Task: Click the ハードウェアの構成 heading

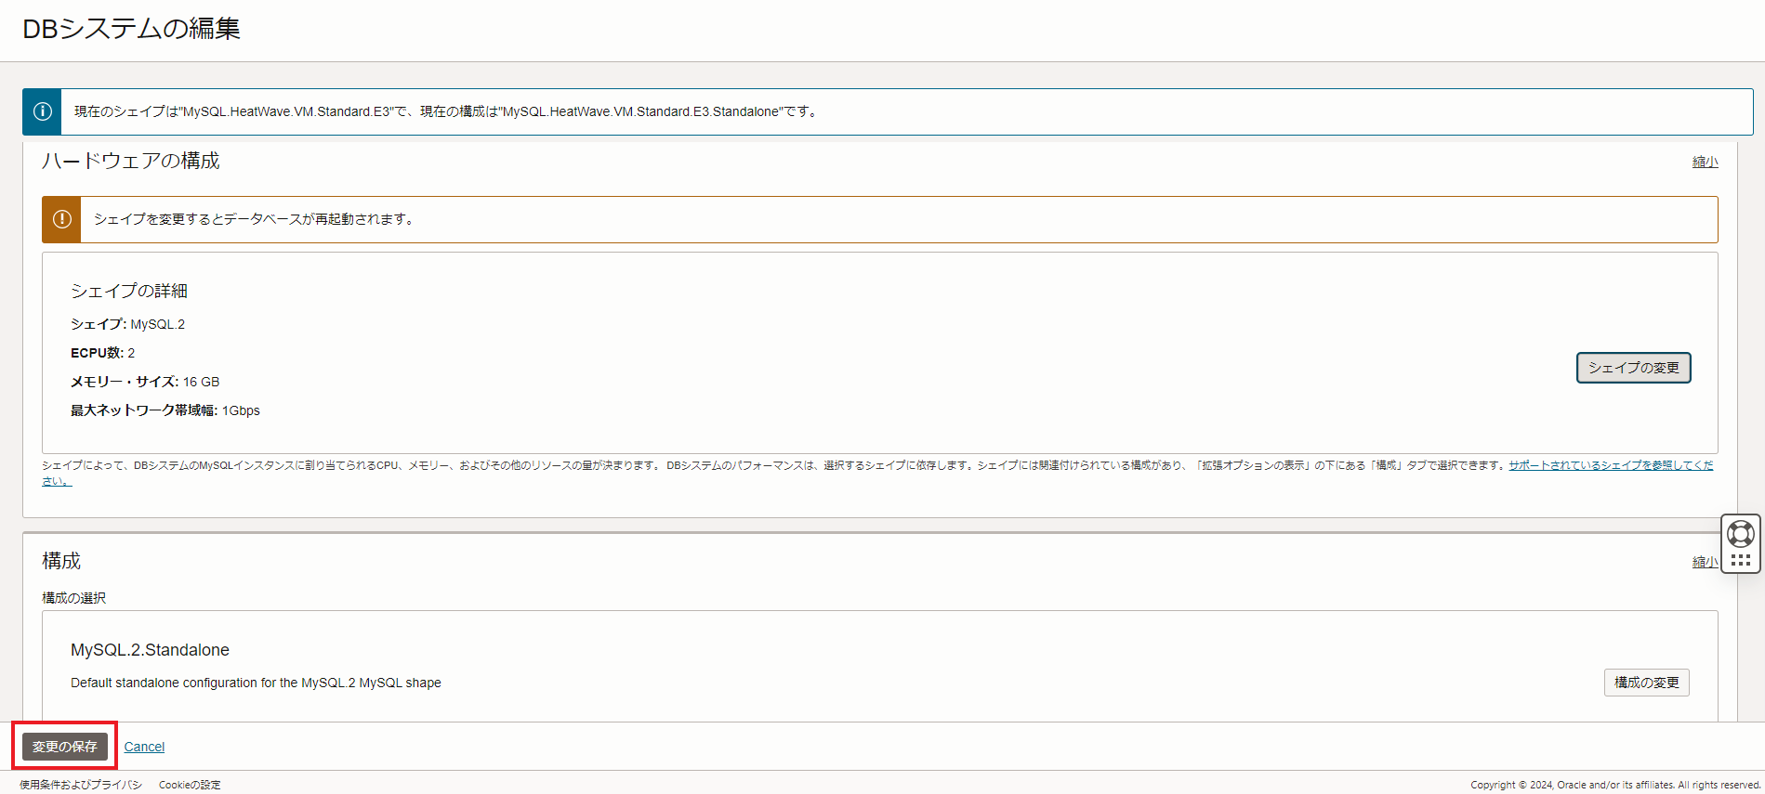Action: (131, 161)
